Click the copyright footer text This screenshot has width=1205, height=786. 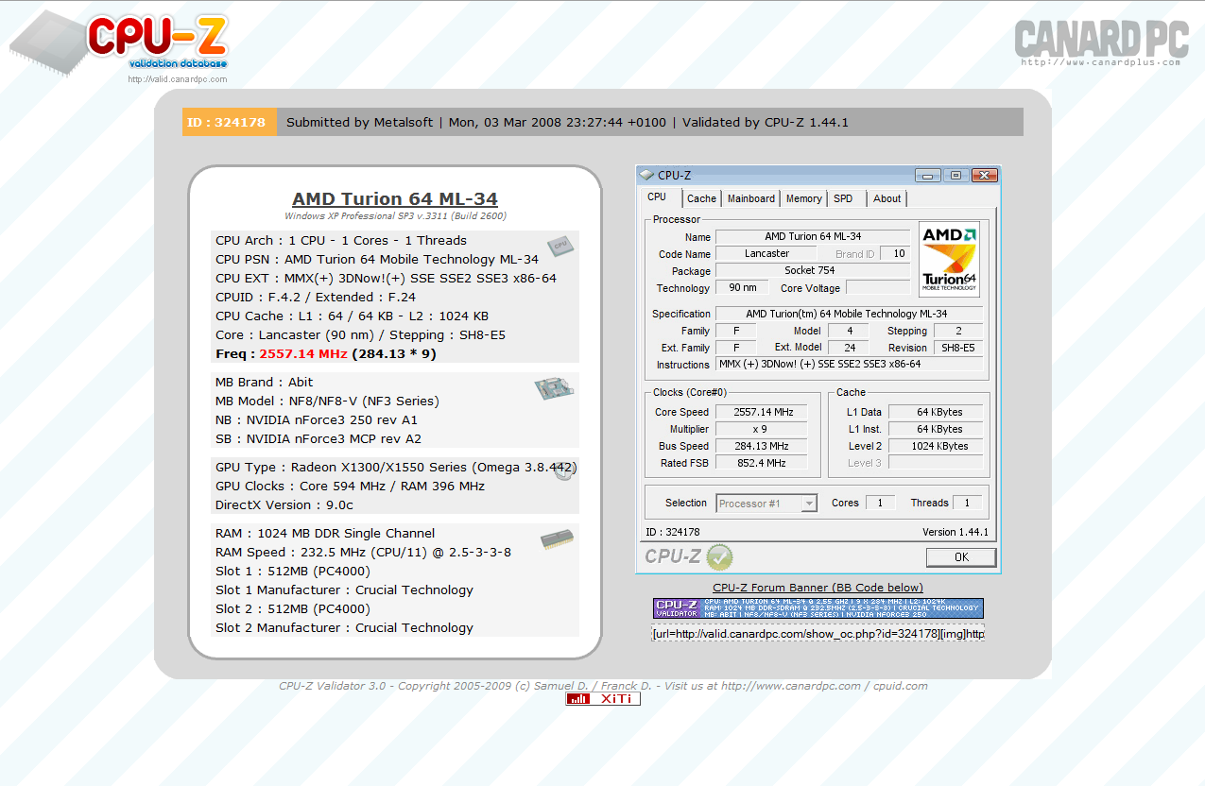603,686
